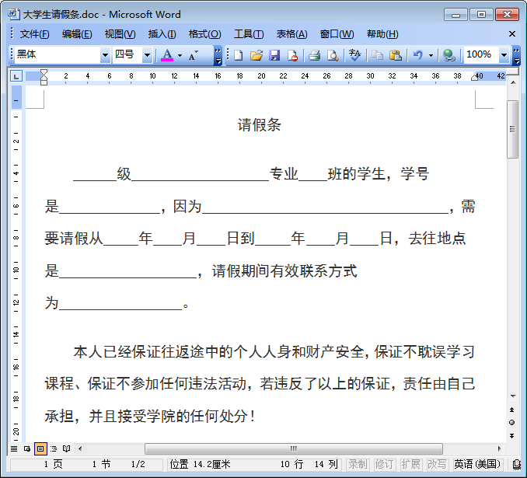527x478 pixels.
Task: Open the 窗口(W) menu
Action: 337,34
